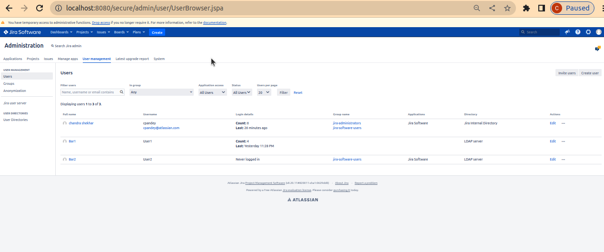Open the browser extensions puzzle icon
Image resolution: width=604 pixels, height=252 pixels.
[526, 8]
